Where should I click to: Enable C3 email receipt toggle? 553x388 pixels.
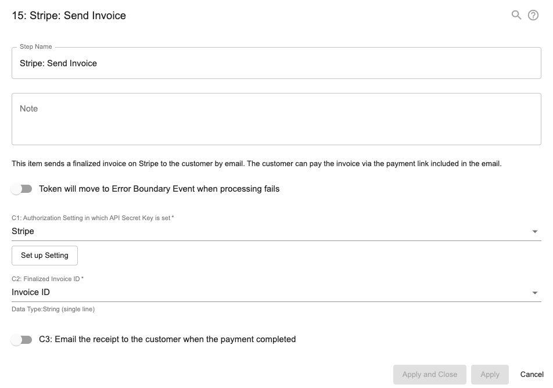click(22, 339)
